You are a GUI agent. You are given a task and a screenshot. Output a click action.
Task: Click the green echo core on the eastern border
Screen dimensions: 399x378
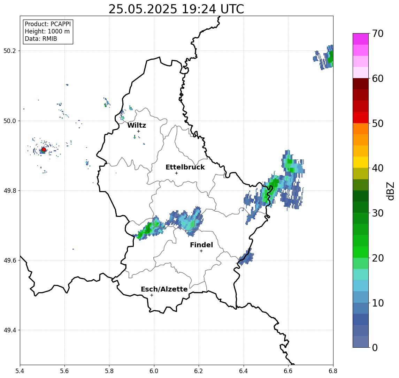pos(270,190)
